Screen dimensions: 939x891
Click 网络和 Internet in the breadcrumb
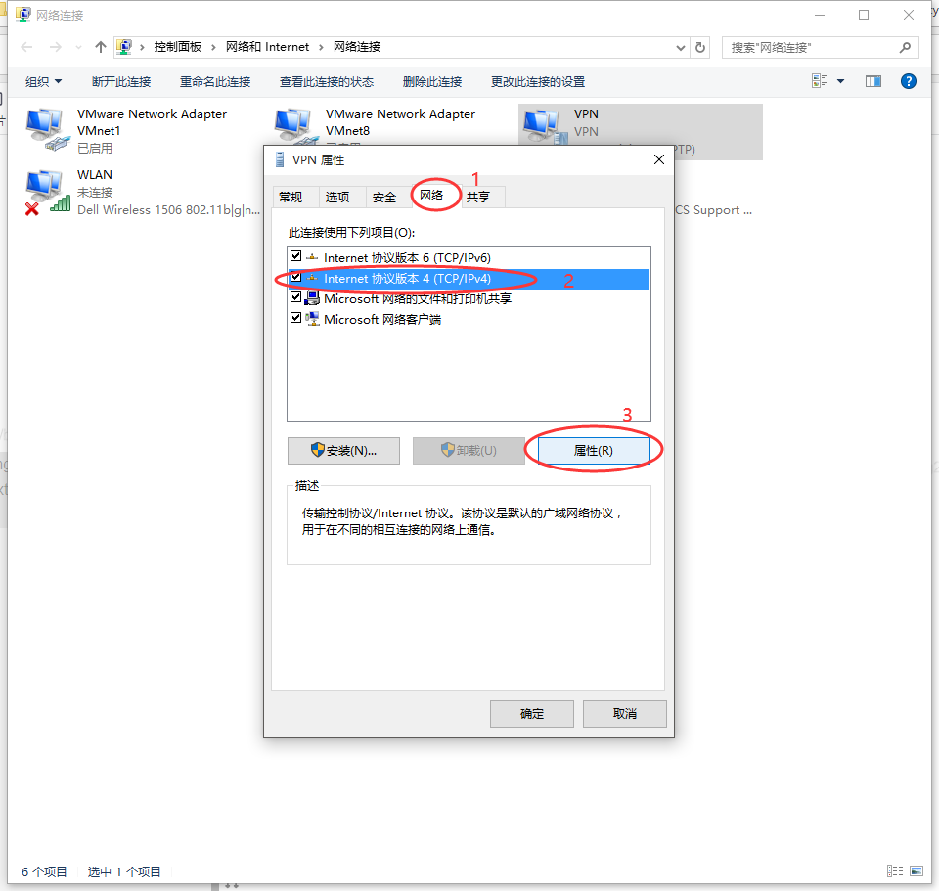point(267,47)
